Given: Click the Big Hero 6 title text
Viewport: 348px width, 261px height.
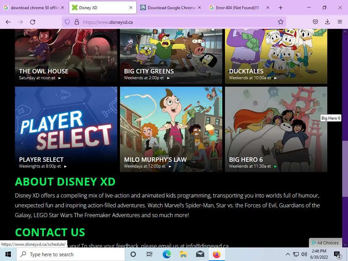Looking at the screenshot, I should tap(246, 160).
